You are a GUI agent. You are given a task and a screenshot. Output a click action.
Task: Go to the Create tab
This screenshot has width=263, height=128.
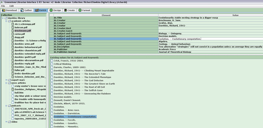point(69,10)
